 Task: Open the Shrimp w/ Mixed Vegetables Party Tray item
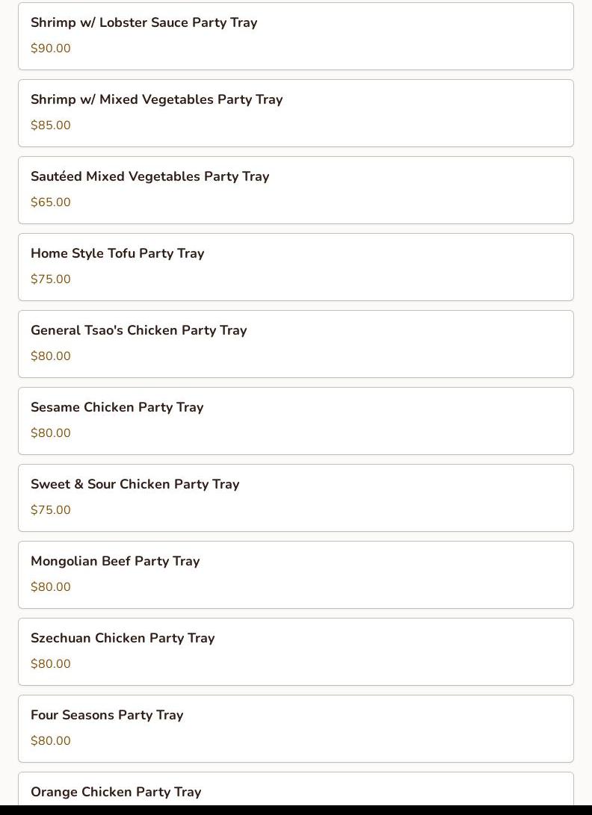[x=156, y=99]
